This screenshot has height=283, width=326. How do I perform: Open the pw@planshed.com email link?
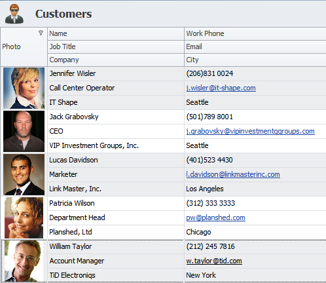pyautogui.click(x=215, y=217)
